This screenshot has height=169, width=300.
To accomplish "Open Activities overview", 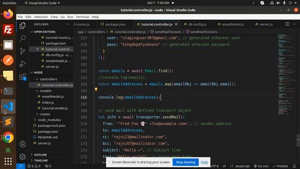I will 9,3.
